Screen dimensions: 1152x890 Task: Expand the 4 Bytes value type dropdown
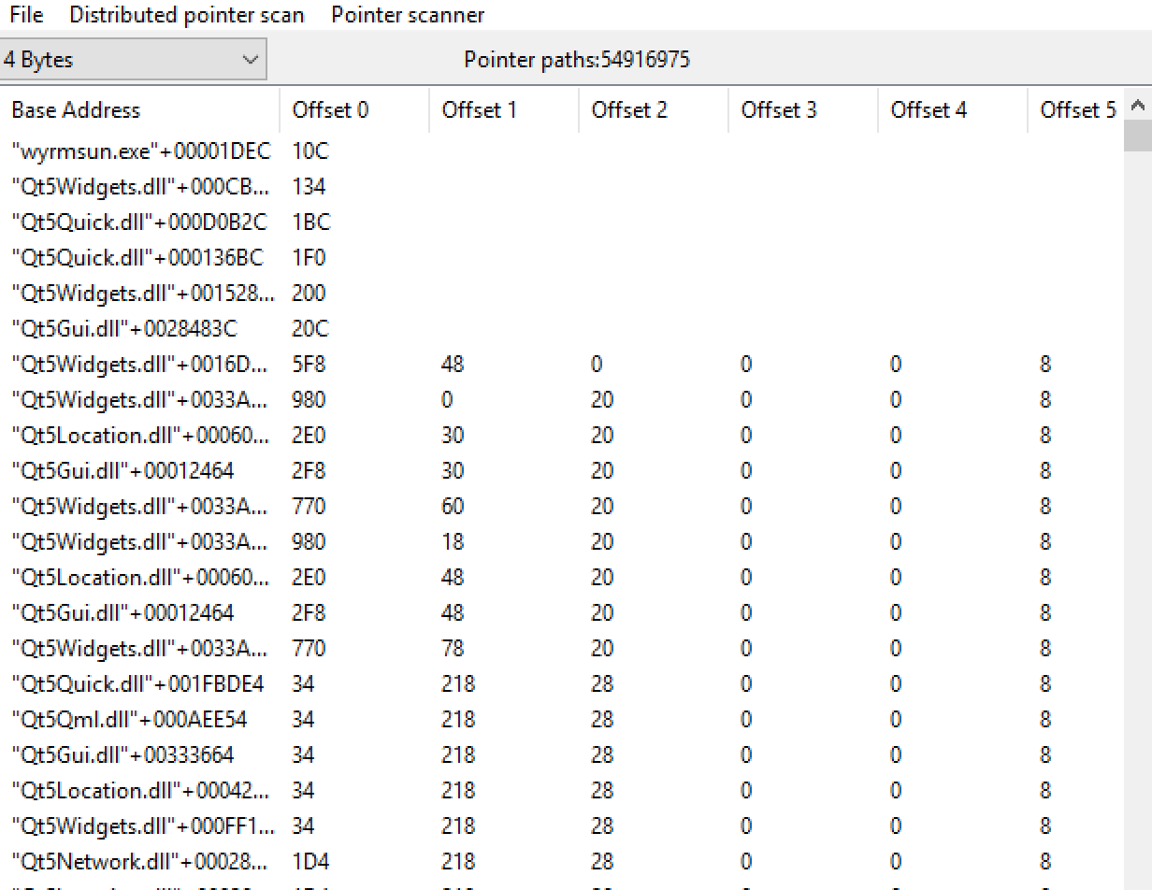134,60
